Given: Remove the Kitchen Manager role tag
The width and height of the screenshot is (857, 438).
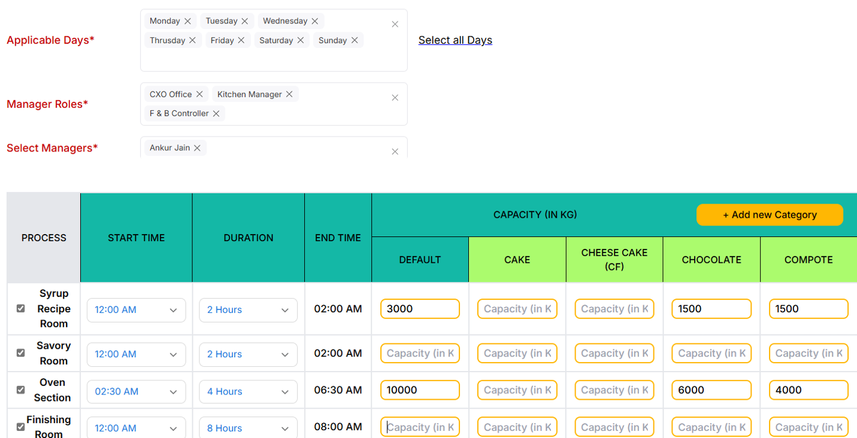Looking at the screenshot, I should click(289, 94).
